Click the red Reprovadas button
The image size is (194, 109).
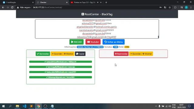coord(121,54)
